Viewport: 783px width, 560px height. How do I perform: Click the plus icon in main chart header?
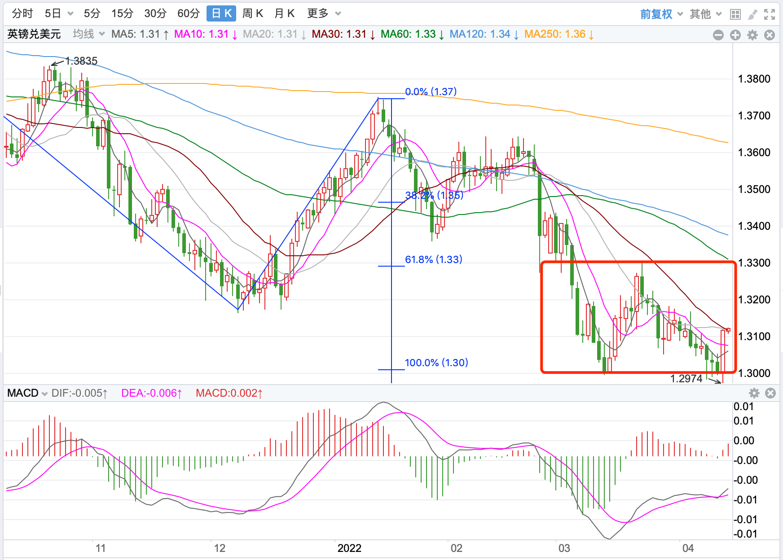(x=735, y=35)
